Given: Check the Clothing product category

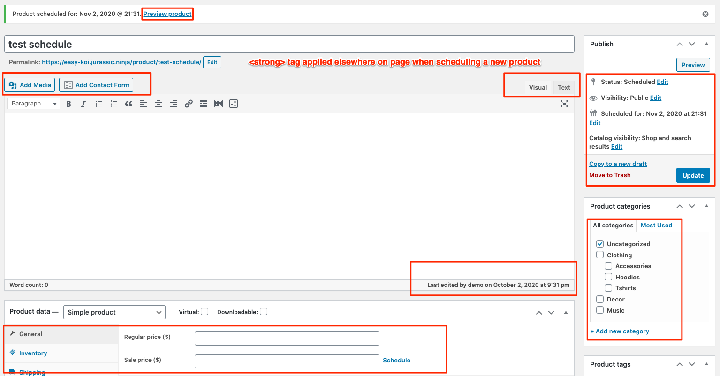Looking at the screenshot, I should (x=600, y=255).
